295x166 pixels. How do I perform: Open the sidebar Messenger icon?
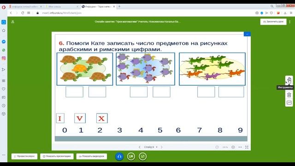point(4,42)
